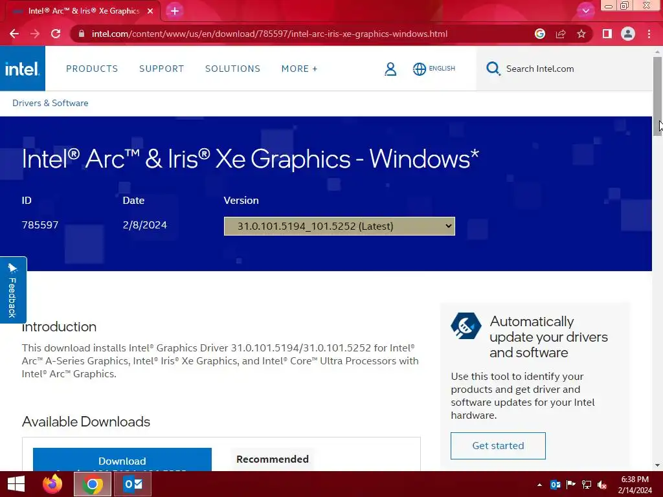Follow the Drivers & Software breadcrumb
The height and width of the screenshot is (497, 663).
point(51,103)
